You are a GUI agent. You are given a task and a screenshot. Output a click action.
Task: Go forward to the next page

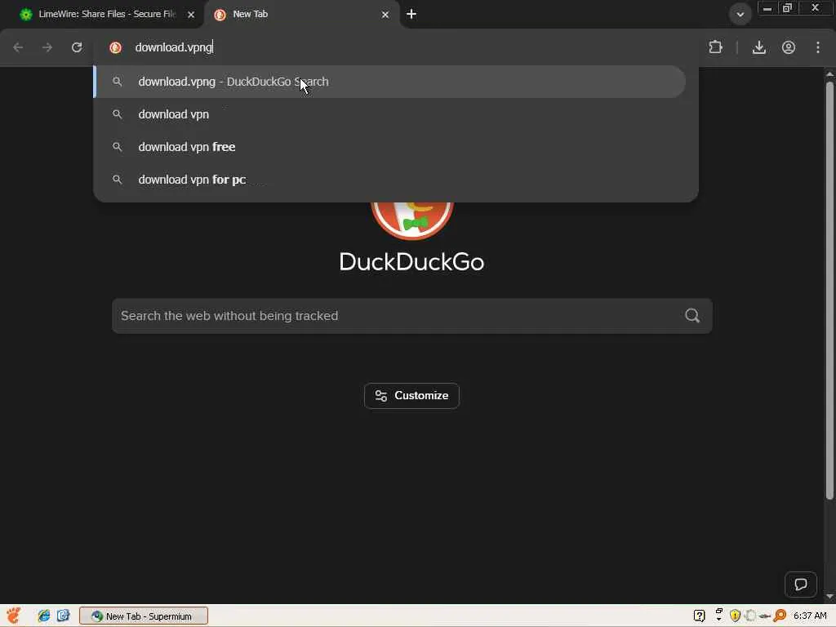click(47, 47)
